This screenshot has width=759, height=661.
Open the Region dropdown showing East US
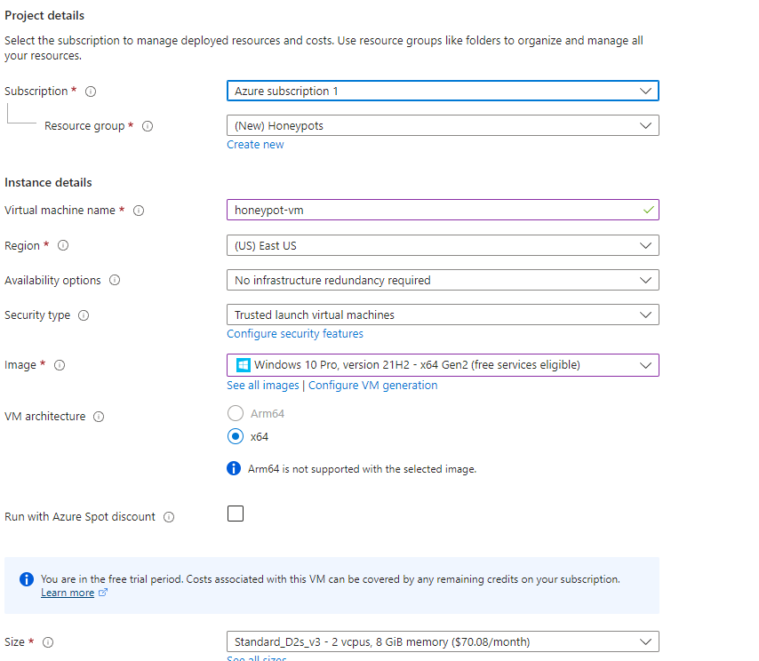tap(443, 245)
